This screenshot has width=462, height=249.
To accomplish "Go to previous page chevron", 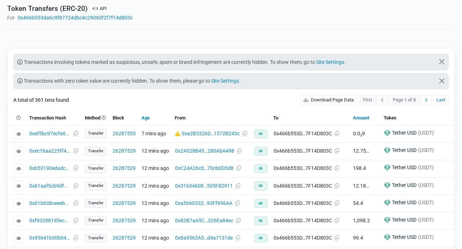I will (x=382, y=100).
